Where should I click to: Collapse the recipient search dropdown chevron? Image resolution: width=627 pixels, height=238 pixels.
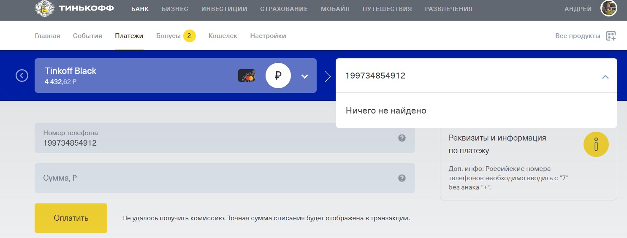click(x=605, y=77)
